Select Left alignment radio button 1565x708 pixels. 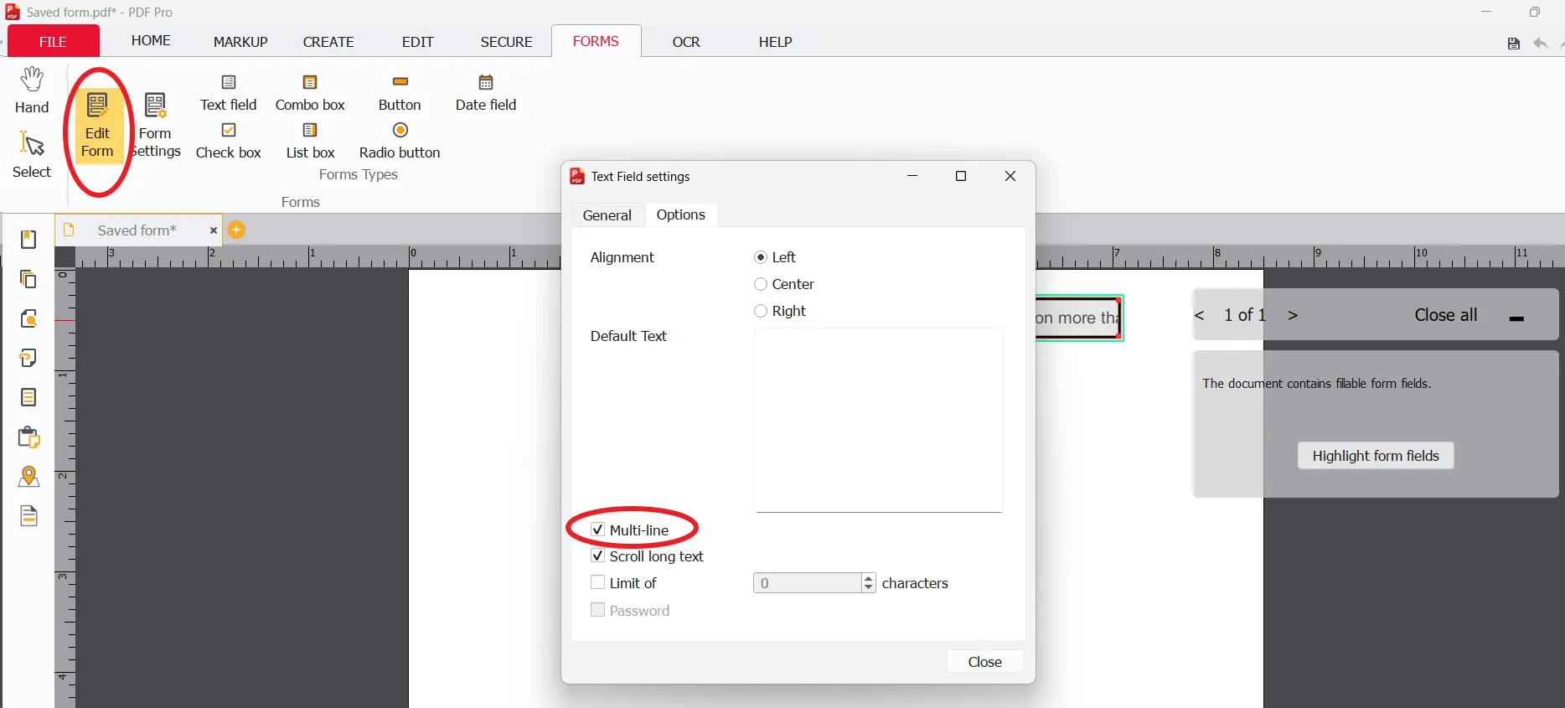coord(761,257)
